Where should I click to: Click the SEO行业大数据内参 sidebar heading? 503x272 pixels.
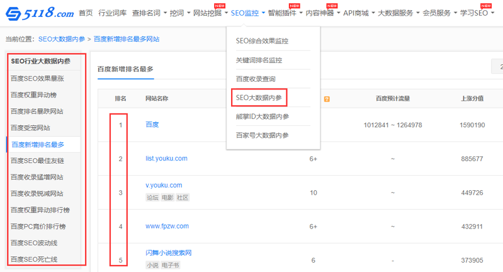[x=40, y=61]
